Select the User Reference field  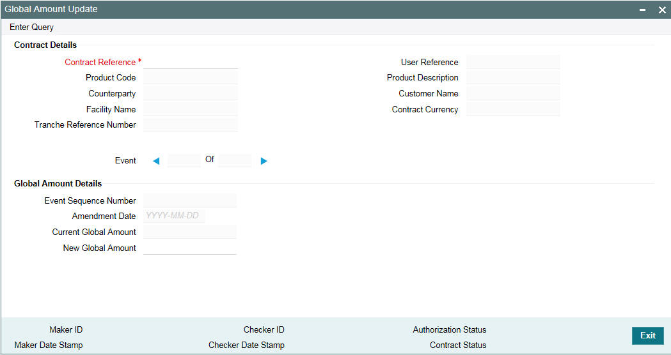(x=513, y=62)
